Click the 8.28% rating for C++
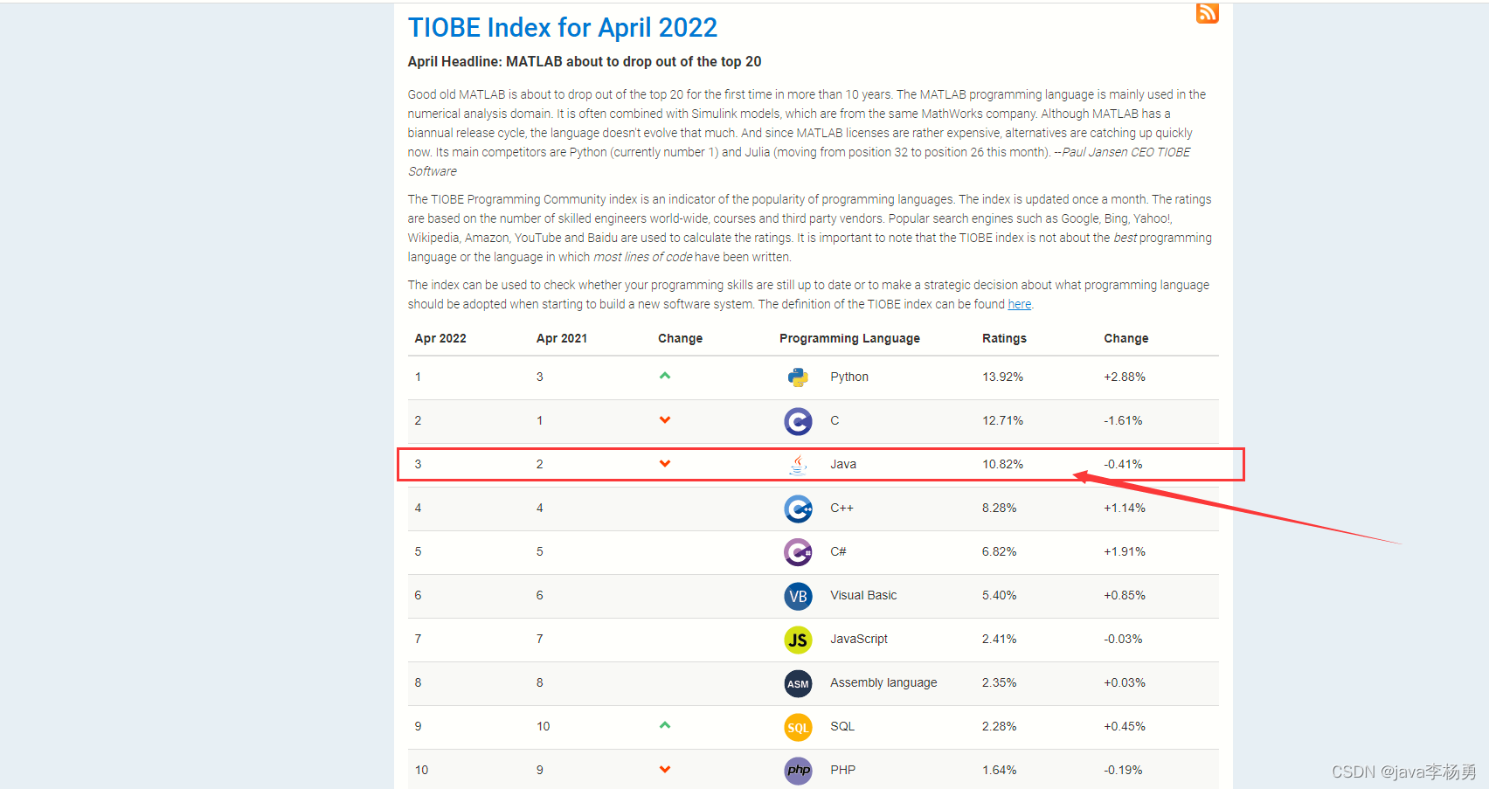Viewport: 1489px width, 789px height. pyautogui.click(x=999, y=508)
